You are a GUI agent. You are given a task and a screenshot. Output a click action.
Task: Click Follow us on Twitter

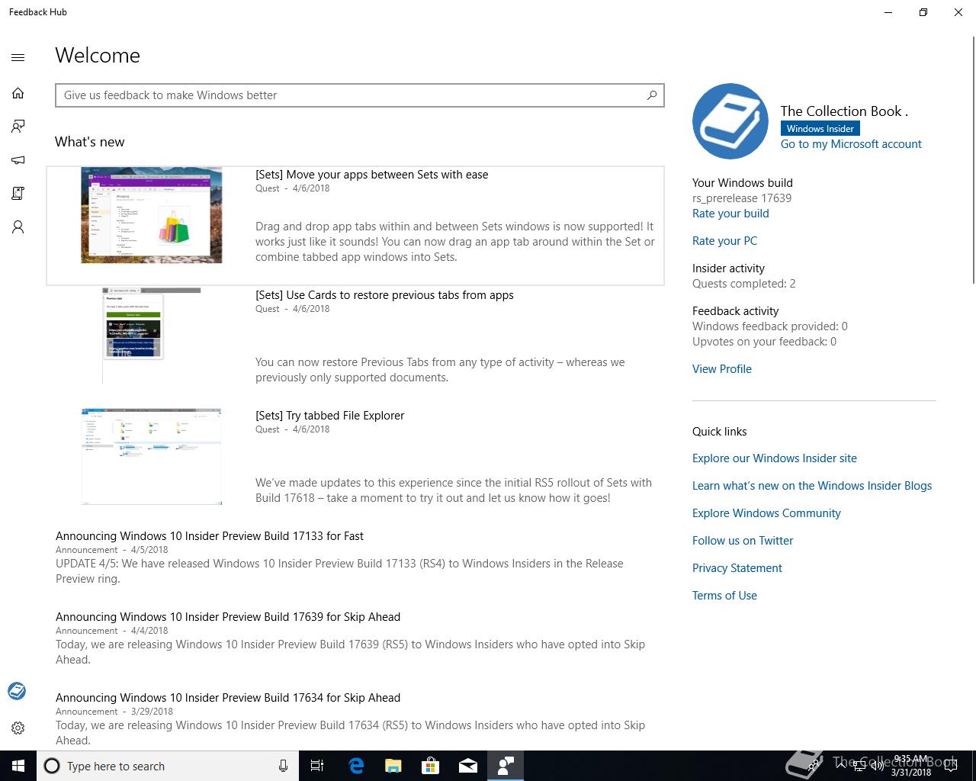pos(743,541)
